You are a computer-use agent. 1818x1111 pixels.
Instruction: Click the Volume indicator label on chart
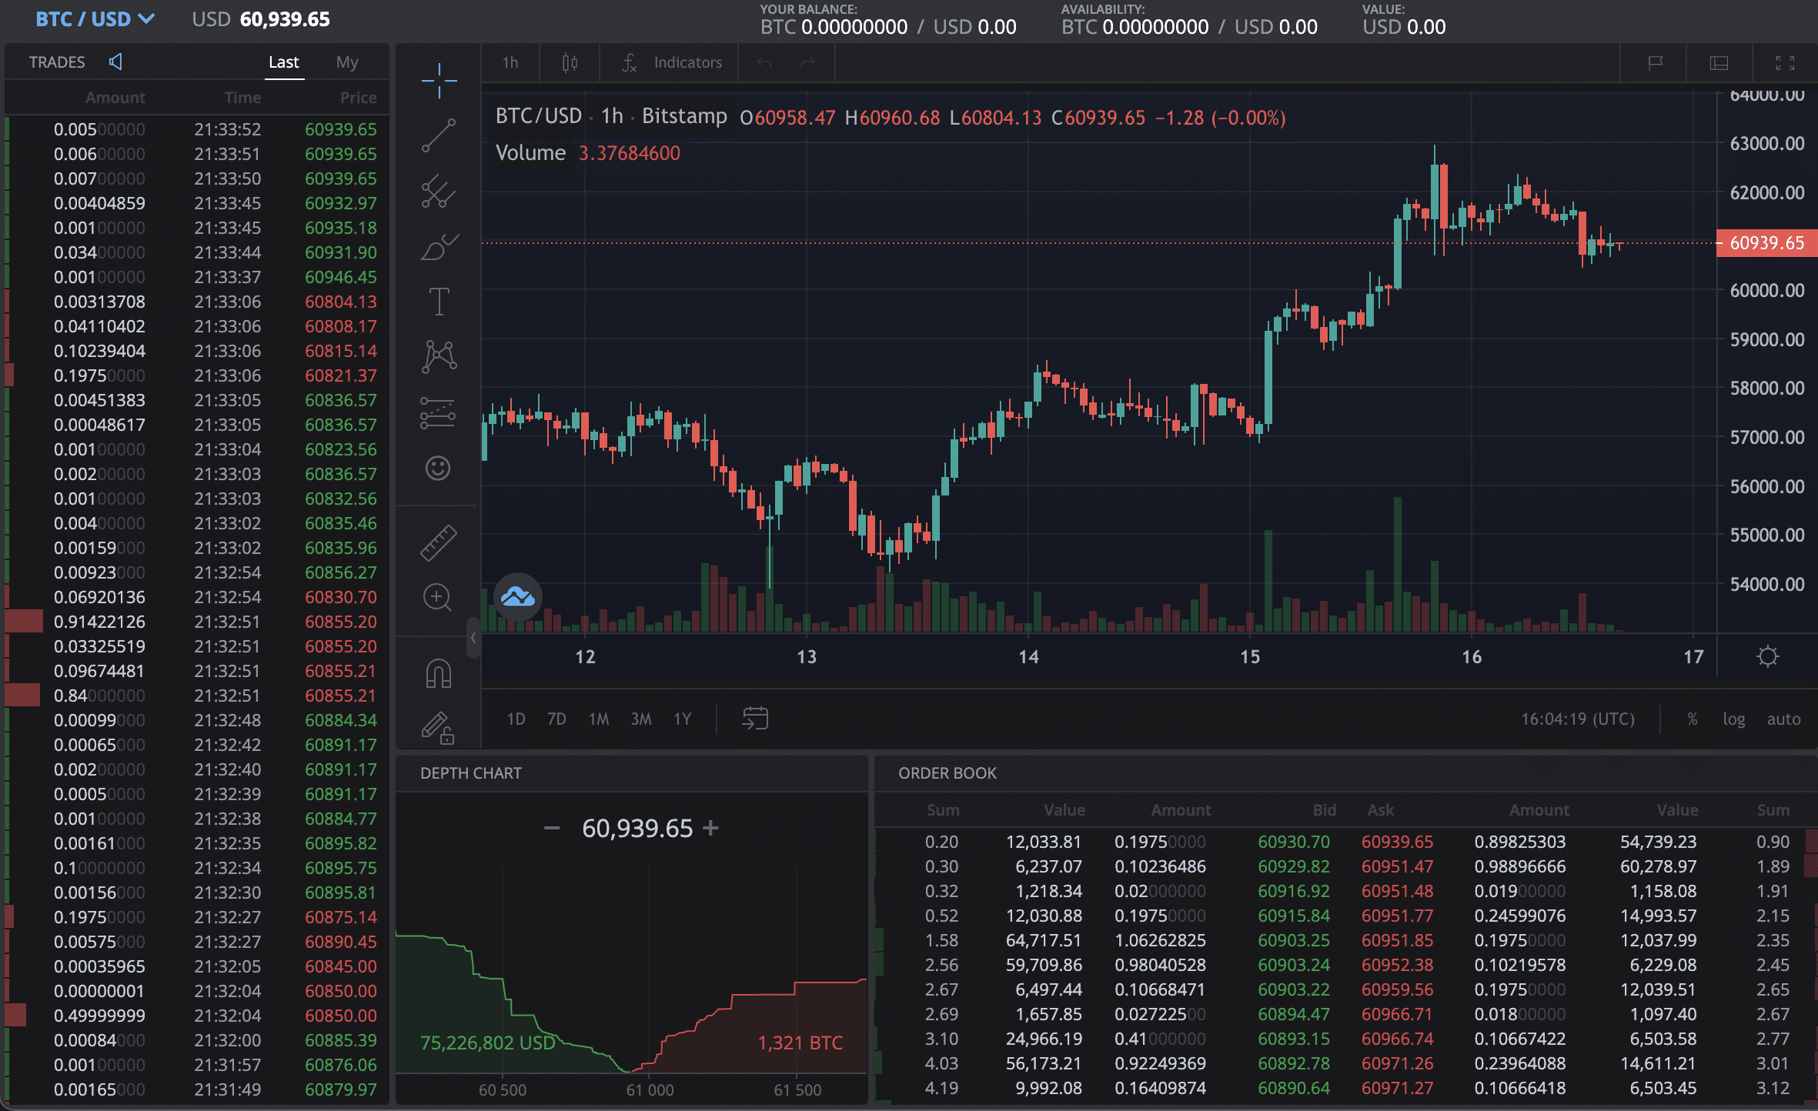tap(530, 153)
